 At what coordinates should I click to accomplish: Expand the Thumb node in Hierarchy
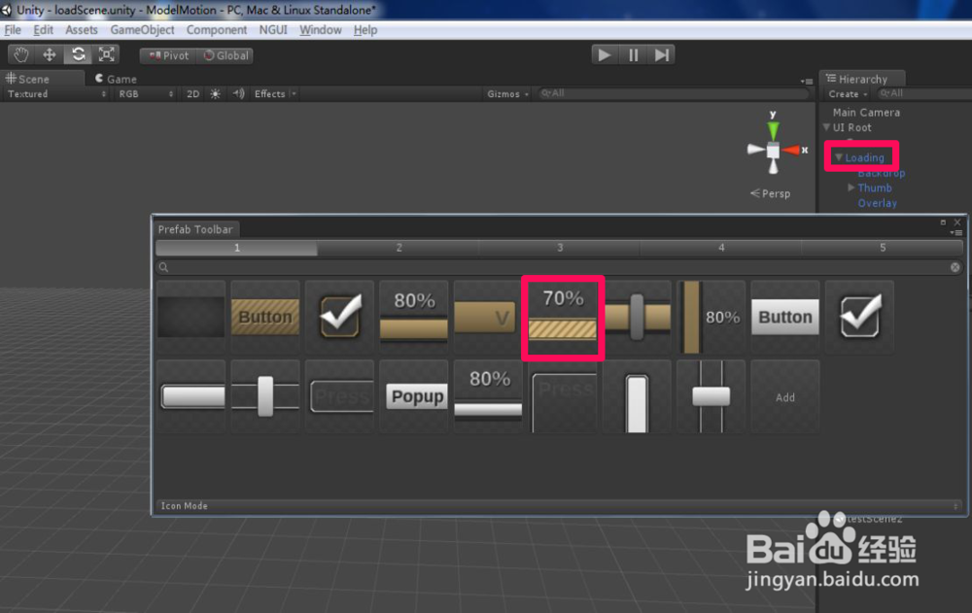coord(851,187)
